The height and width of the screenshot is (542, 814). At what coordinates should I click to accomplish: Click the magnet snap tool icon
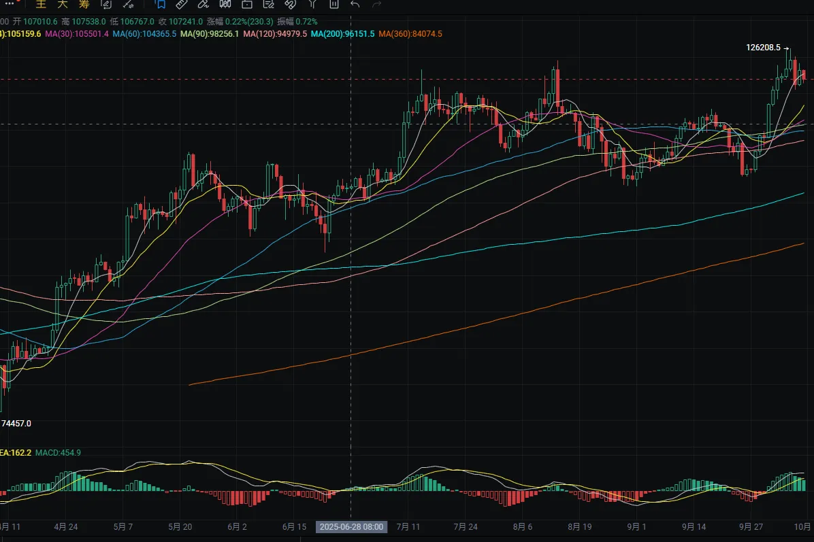coord(290,4)
